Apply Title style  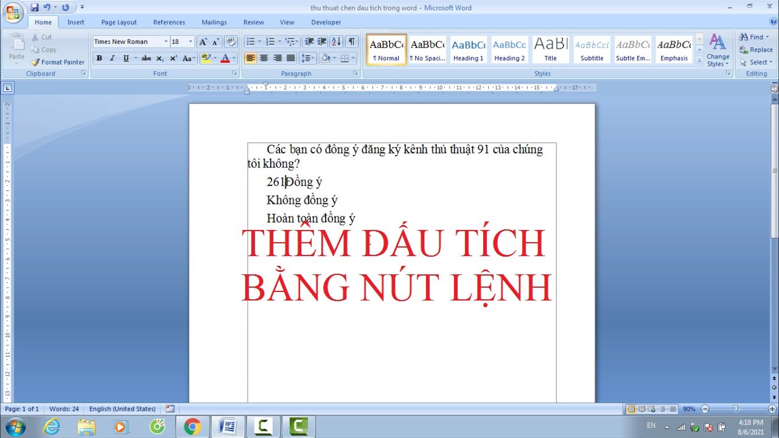coord(551,49)
